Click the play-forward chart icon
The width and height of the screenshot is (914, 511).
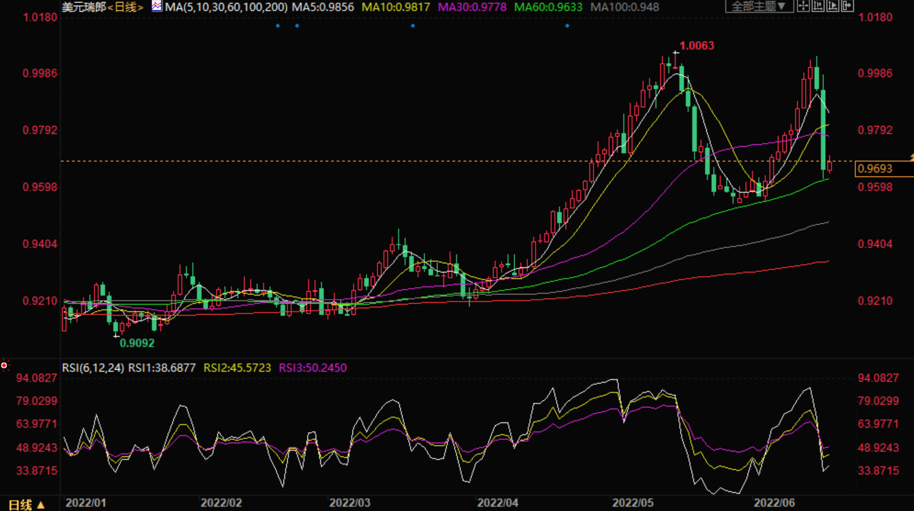point(833,6)
